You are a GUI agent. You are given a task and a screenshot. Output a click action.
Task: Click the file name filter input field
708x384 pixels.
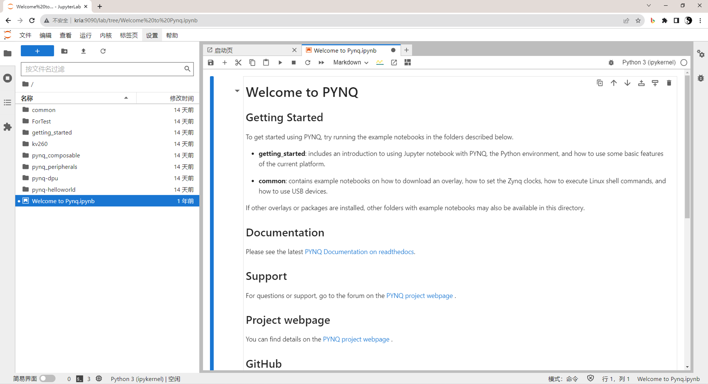[x=103, y=69]
